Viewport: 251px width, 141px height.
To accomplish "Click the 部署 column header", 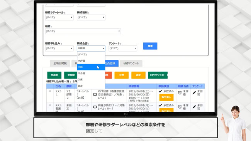I will (x=69, y=86).
